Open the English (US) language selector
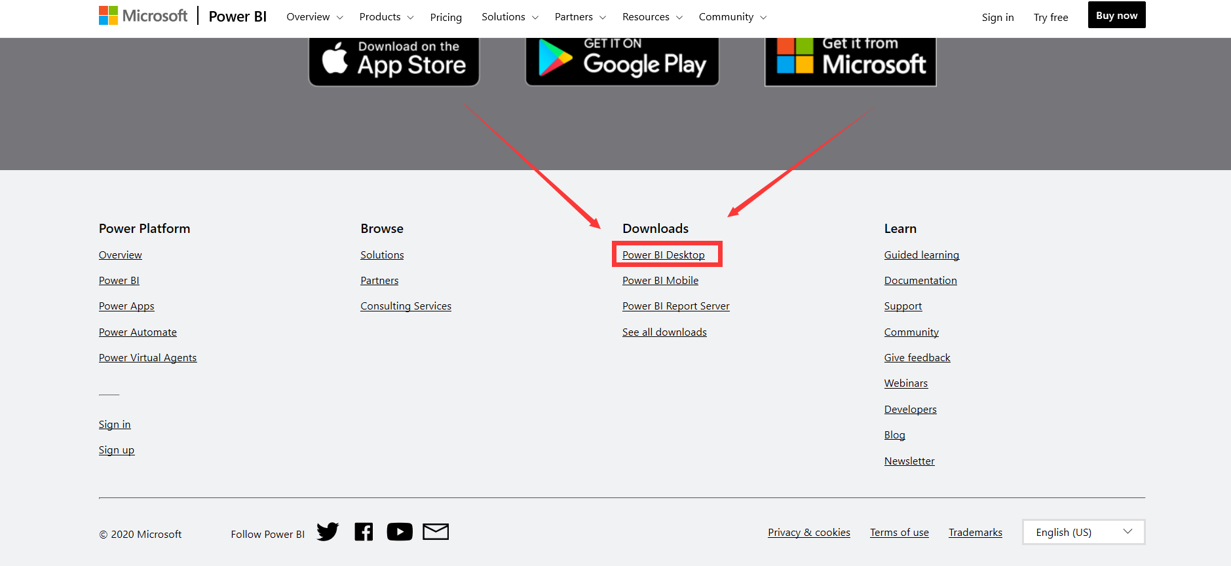The image size is (1231, 566). (1084, 532)
